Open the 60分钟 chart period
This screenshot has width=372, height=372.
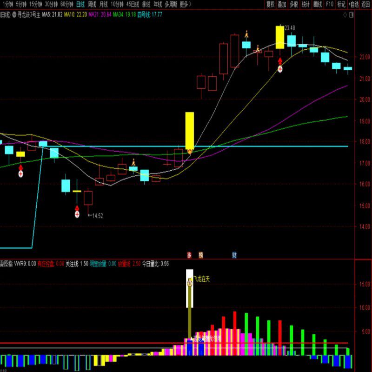point(67,4)
